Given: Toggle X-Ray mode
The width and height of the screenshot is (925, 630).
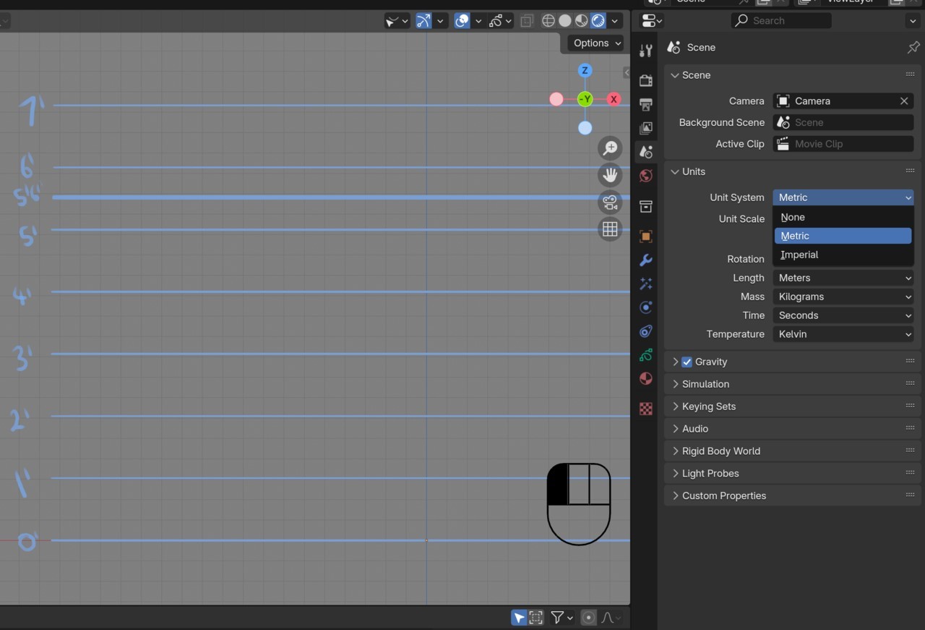Looking at the screenshot, I should click(527, 21).
